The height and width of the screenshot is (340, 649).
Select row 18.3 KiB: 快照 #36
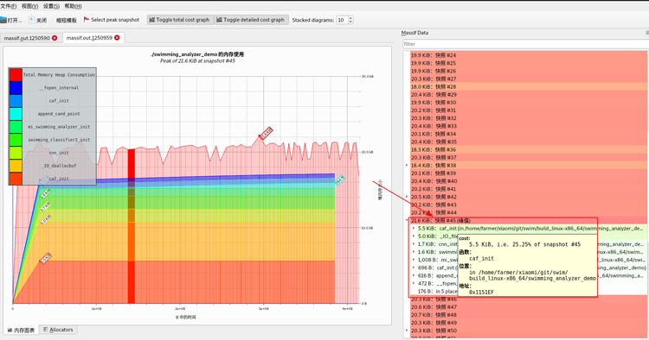(528, 149)
